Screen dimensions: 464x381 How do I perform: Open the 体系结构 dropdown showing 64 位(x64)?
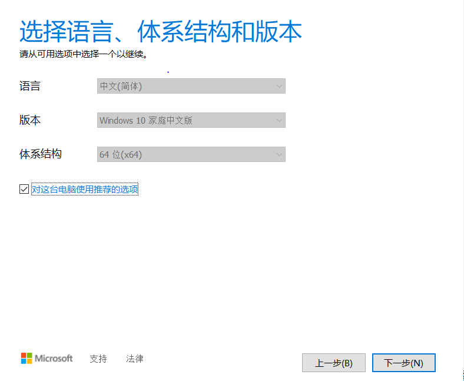pos(191,154)
